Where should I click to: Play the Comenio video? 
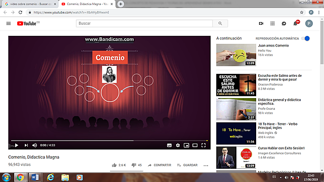pos(17,145)
